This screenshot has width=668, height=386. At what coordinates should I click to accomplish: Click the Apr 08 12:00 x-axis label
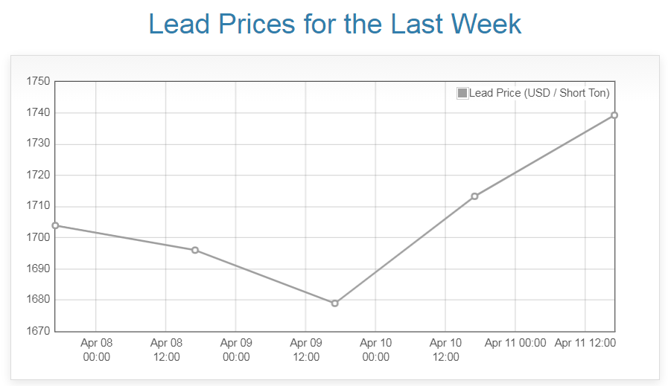[x=166, y=350]
